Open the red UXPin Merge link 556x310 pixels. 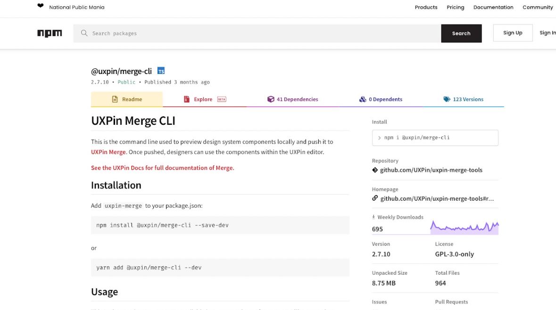[108, 152]
